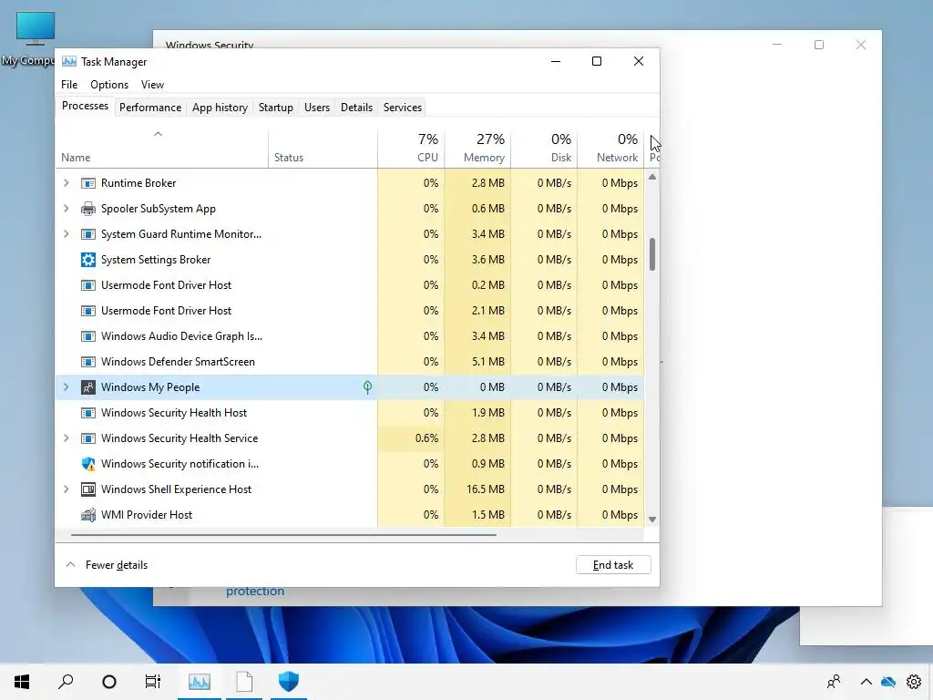Click the End task button
This screenshot has height=700, width=933.
pos(613,565)
